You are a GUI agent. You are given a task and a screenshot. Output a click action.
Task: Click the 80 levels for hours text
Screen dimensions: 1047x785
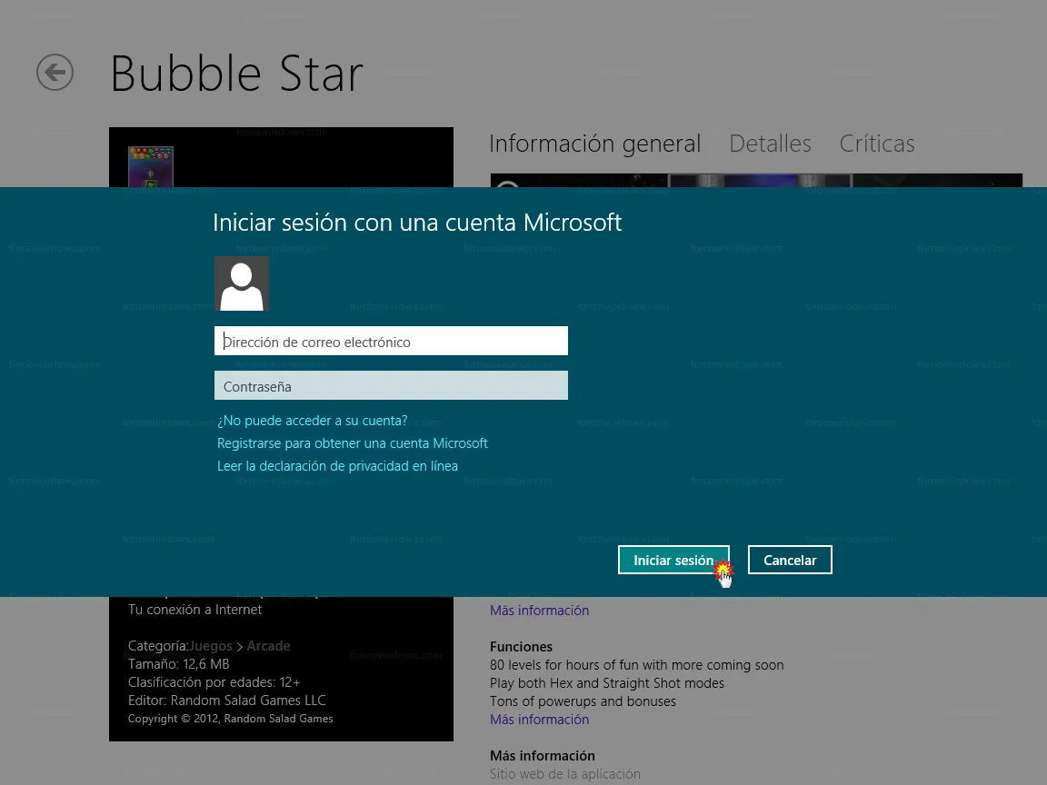coord(637,665)
